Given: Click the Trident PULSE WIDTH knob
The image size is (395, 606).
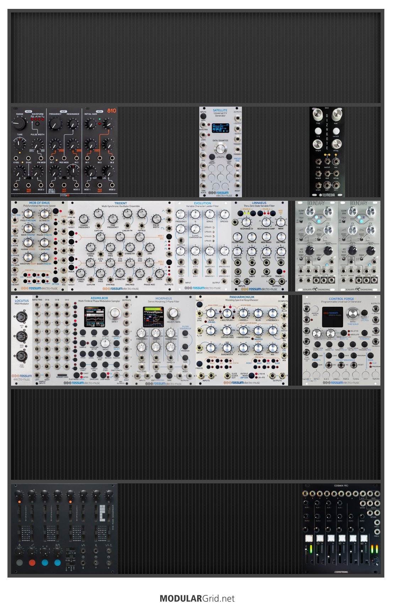Looking at the screenshot, I should click(156, 219).
